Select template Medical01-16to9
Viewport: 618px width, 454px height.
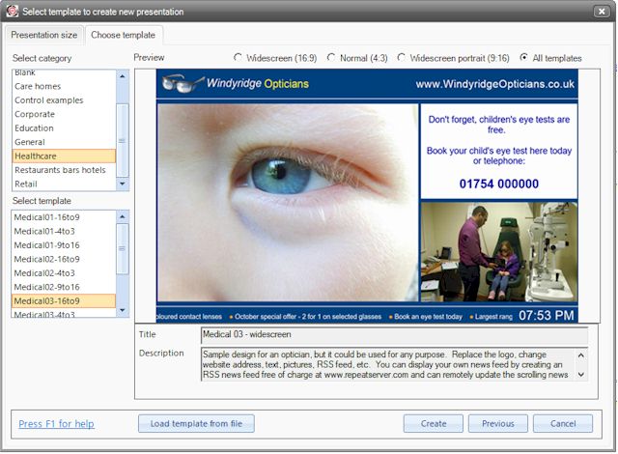click(x=64, y=217)
